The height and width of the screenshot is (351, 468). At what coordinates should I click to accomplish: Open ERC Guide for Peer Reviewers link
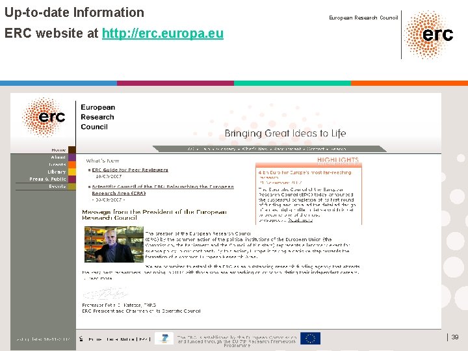130,170
